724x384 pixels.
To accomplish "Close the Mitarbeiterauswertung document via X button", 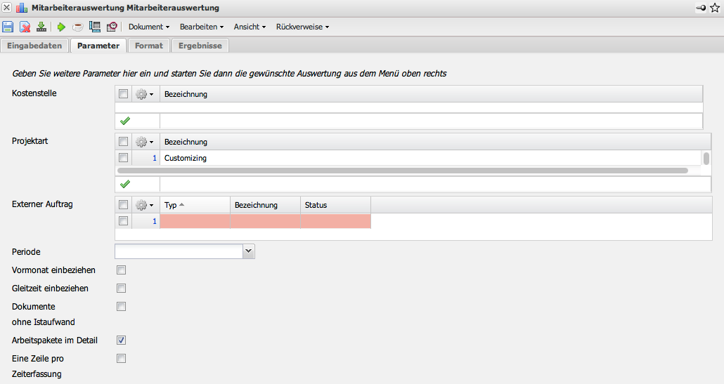I will [x=6, y=8].
